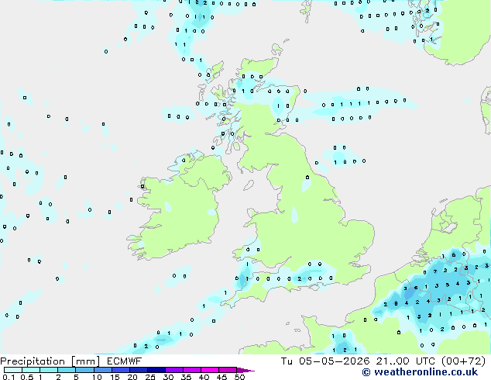Click the '50' legend scale value
Viewport: 491px width, 380px height.
click(239, 377)
